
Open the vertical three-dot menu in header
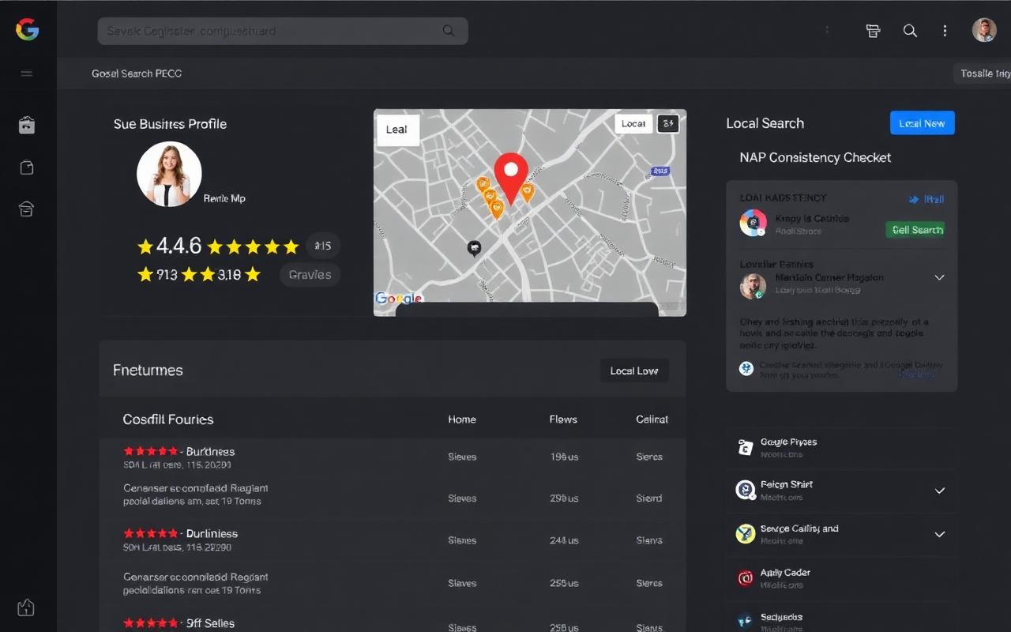click(x=945, y=31)
